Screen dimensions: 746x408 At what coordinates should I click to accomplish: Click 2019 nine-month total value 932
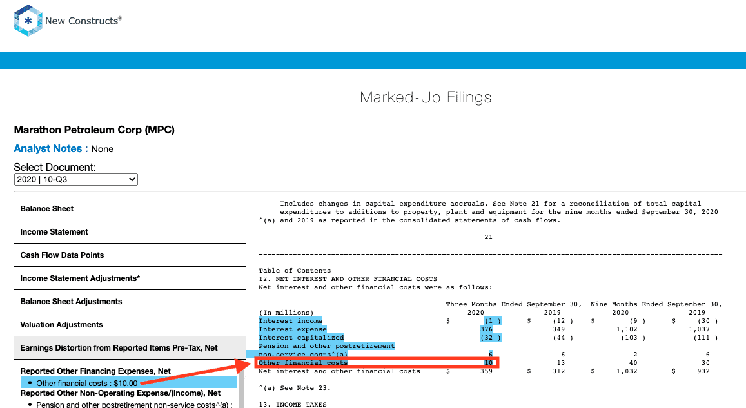coord(703,371)
